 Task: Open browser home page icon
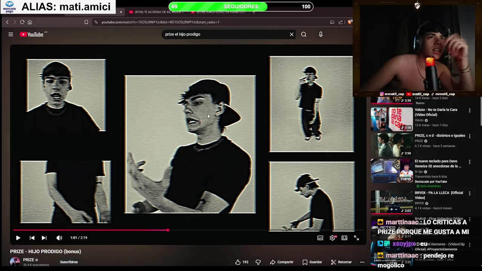click(x=30, y=22)
